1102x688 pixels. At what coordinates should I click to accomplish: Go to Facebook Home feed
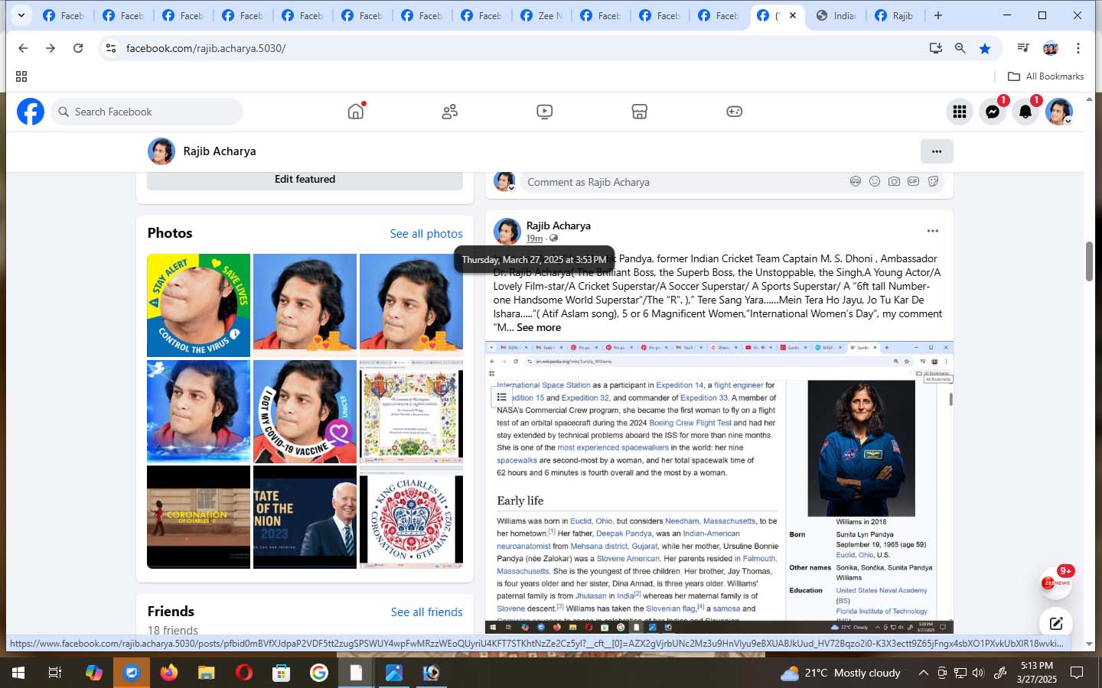[x=356, y=112]
